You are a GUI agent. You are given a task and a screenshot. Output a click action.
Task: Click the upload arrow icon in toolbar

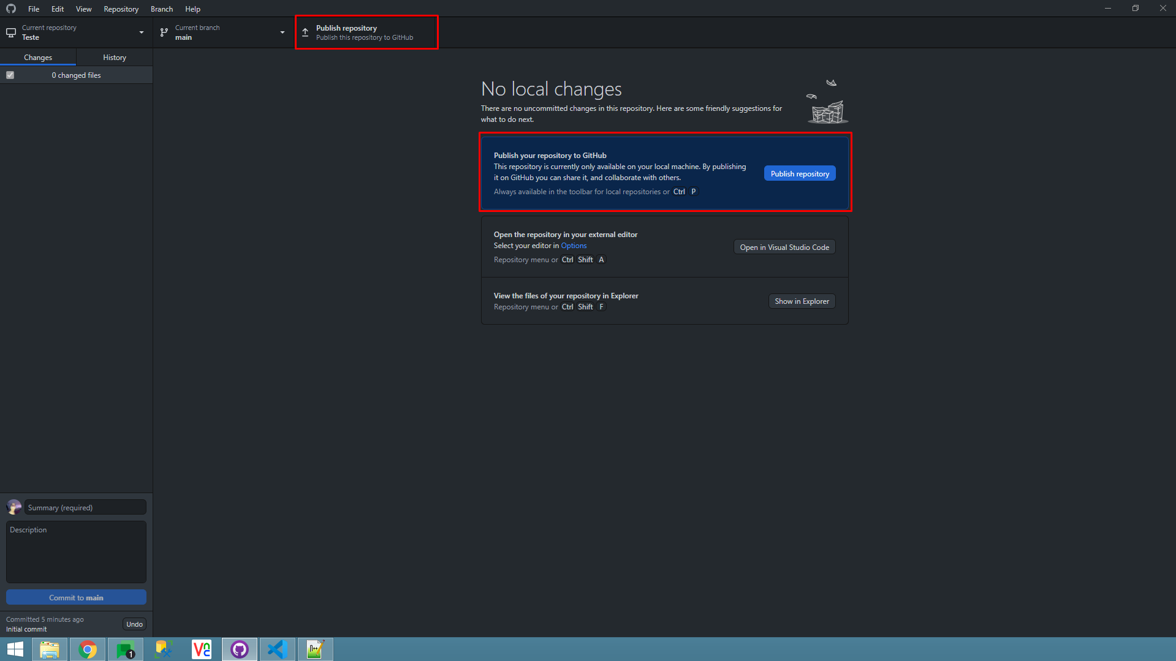[305, 32]
